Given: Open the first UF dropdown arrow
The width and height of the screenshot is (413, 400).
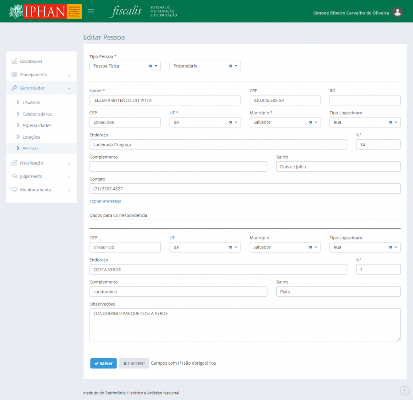Looking at the screenshot, I should coord(236,123).
